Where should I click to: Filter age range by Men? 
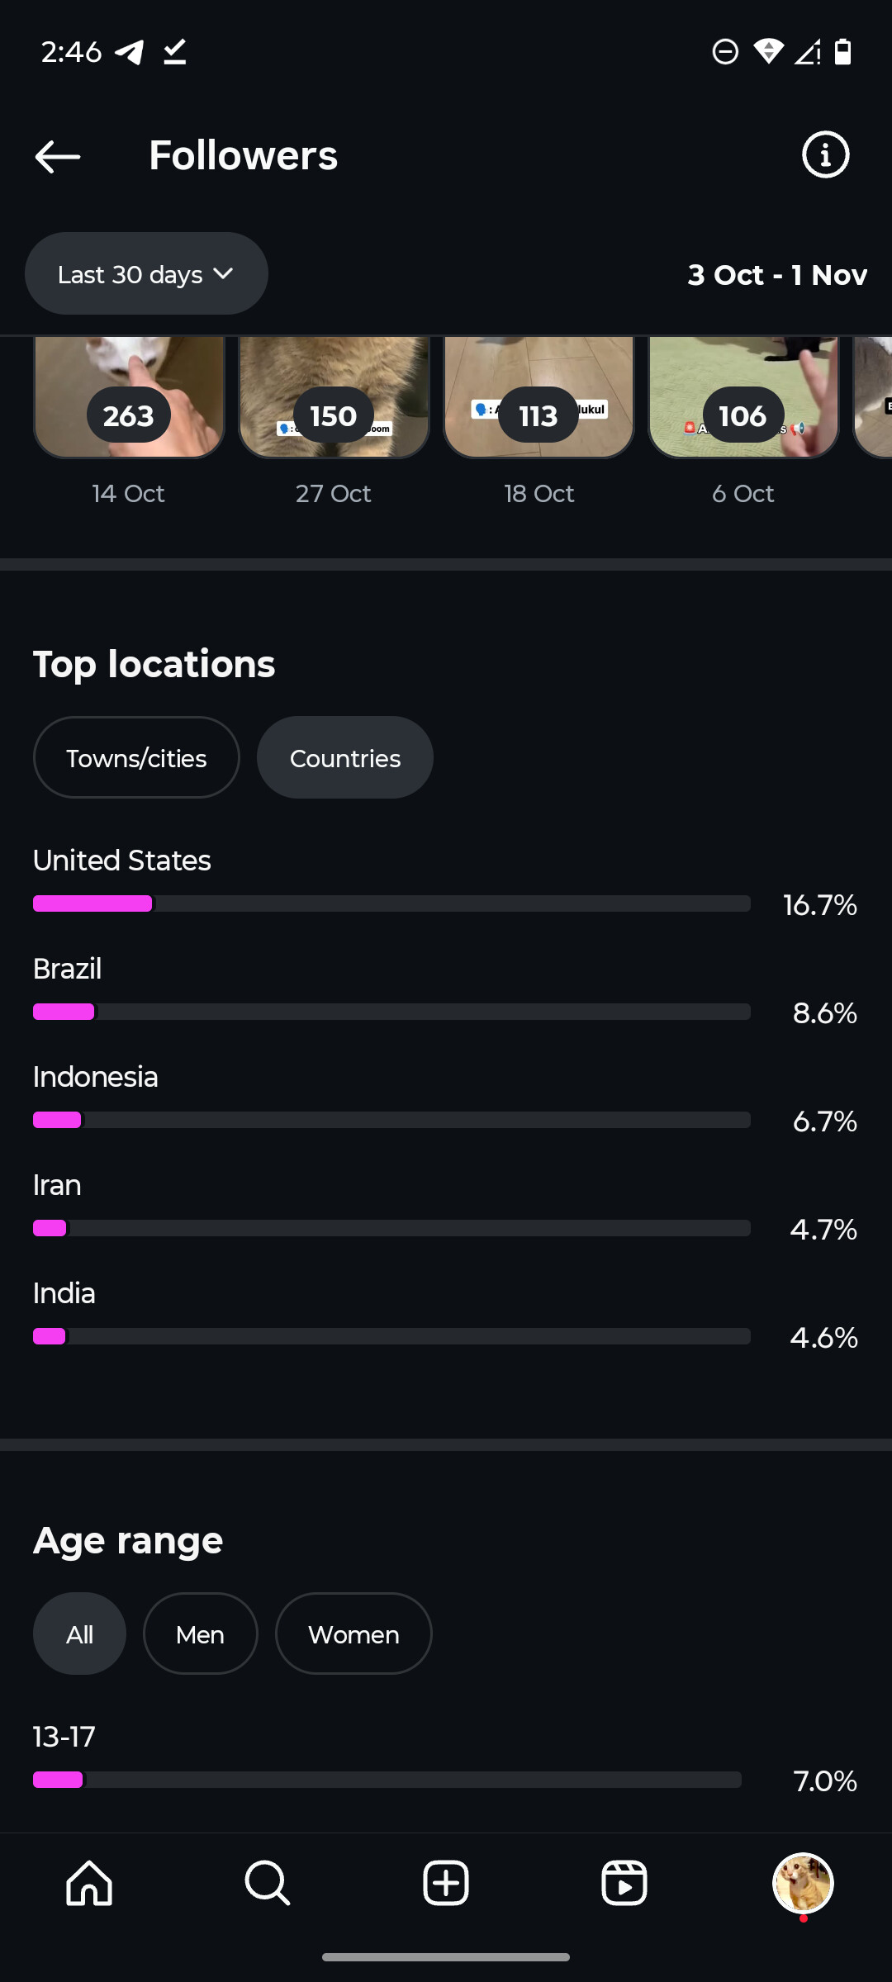tap(200, 1634)
